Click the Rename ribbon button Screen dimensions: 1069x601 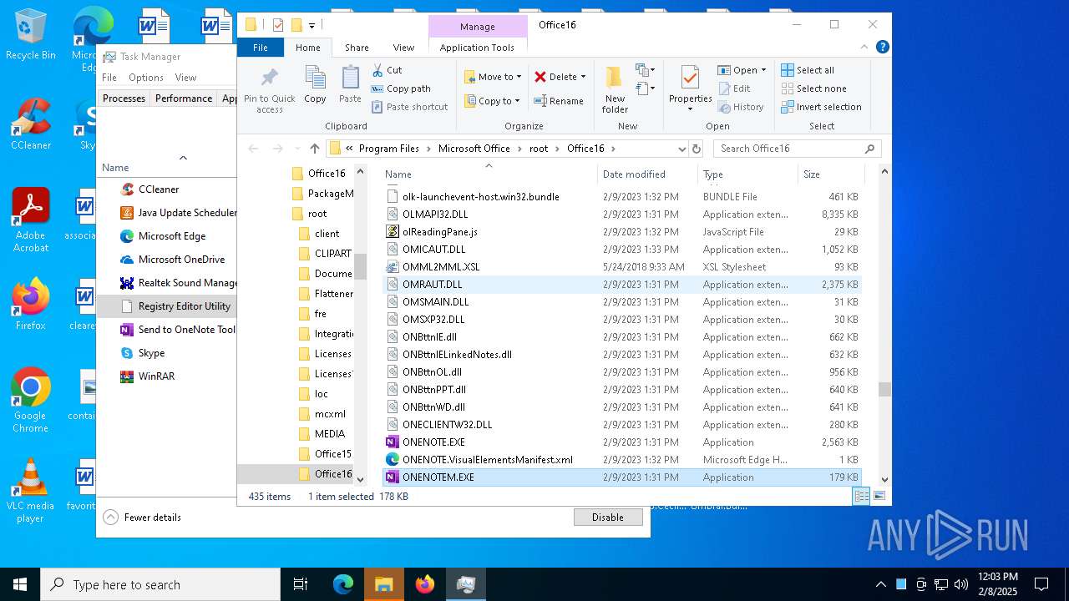(559, 101)
